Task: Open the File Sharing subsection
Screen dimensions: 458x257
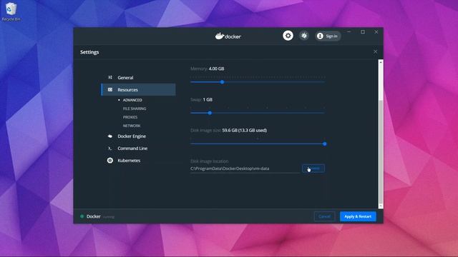Action: click(135, 109)
